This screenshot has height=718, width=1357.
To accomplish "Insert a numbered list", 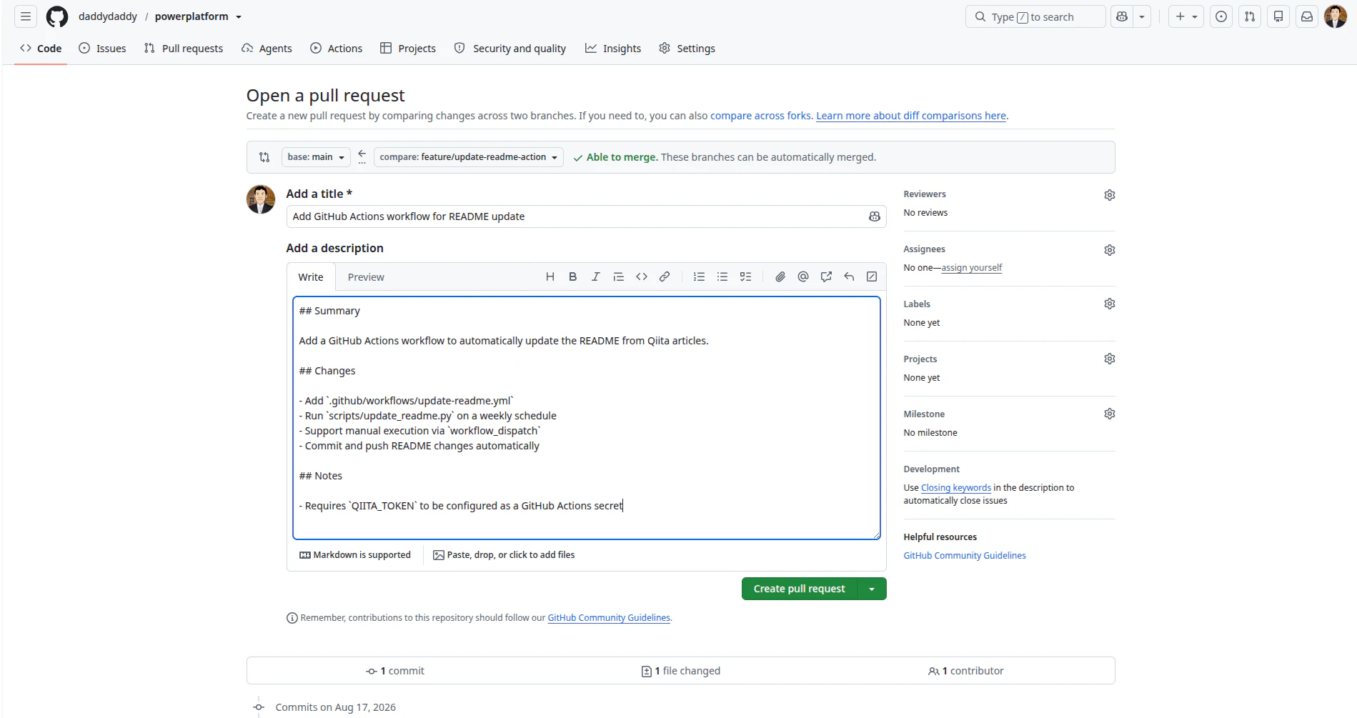I will [x=700, y=276].
